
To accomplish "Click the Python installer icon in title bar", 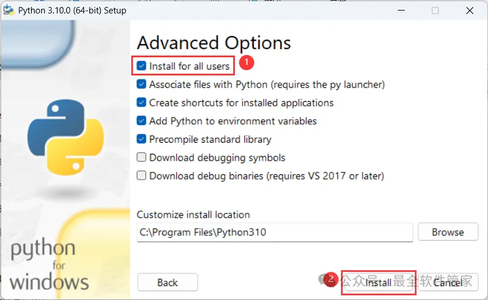I will [8, 10].
